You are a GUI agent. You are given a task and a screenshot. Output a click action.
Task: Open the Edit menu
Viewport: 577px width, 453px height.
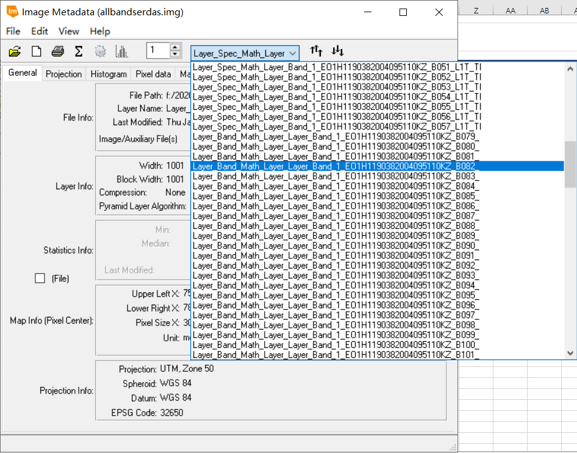click(40, 31)
